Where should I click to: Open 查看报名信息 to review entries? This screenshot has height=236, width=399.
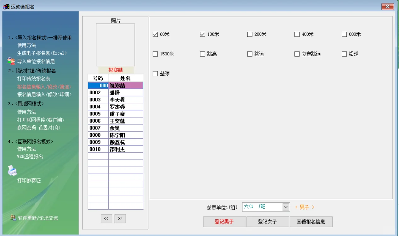click(x=311, y=222)
